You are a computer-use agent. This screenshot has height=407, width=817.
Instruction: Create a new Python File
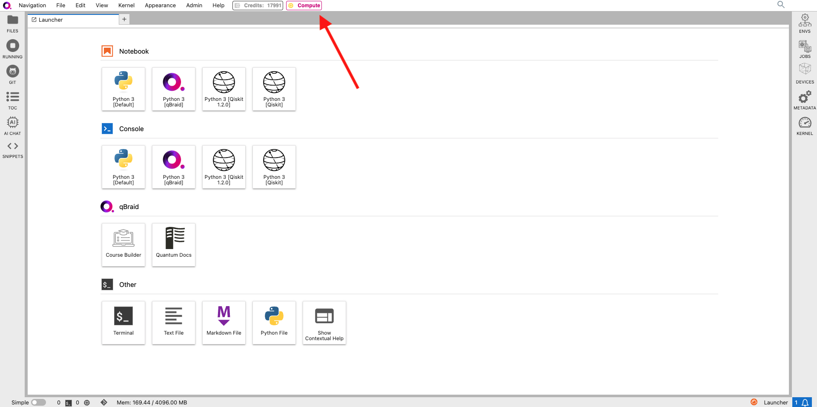274,323
